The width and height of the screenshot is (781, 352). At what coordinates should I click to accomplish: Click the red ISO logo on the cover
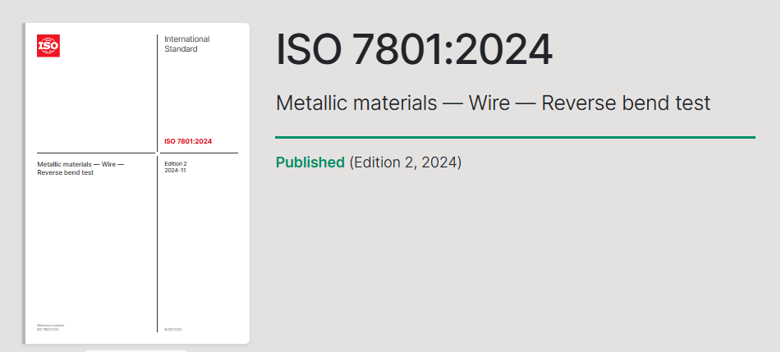[48, 46]
